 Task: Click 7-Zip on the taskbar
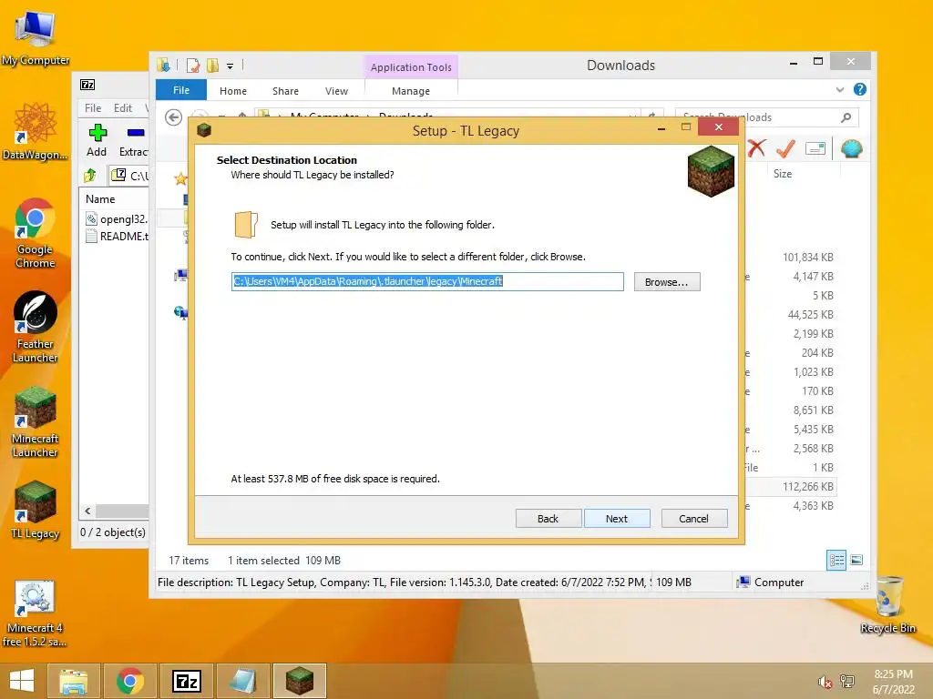click(x=186, y=681)
